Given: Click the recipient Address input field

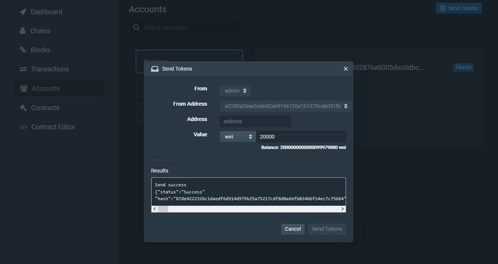Looking at the screenshot, I should [x=255, y=121].
